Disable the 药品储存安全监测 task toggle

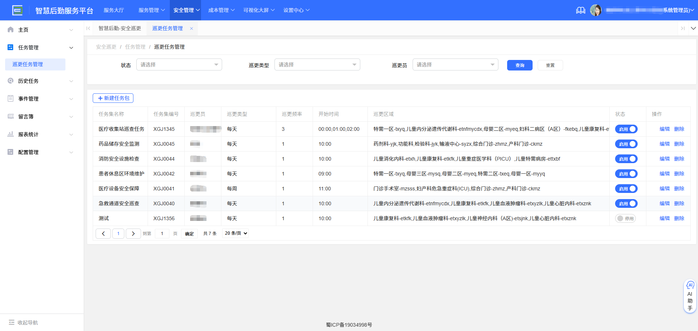coord(626,144)
